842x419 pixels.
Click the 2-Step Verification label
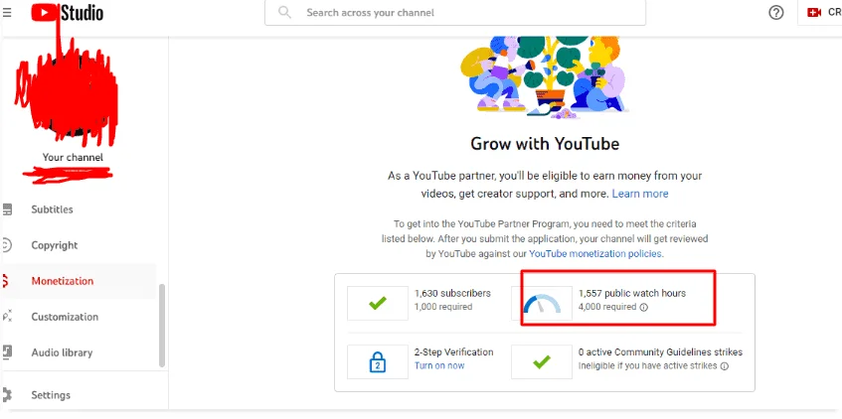[x=453, y=352]
